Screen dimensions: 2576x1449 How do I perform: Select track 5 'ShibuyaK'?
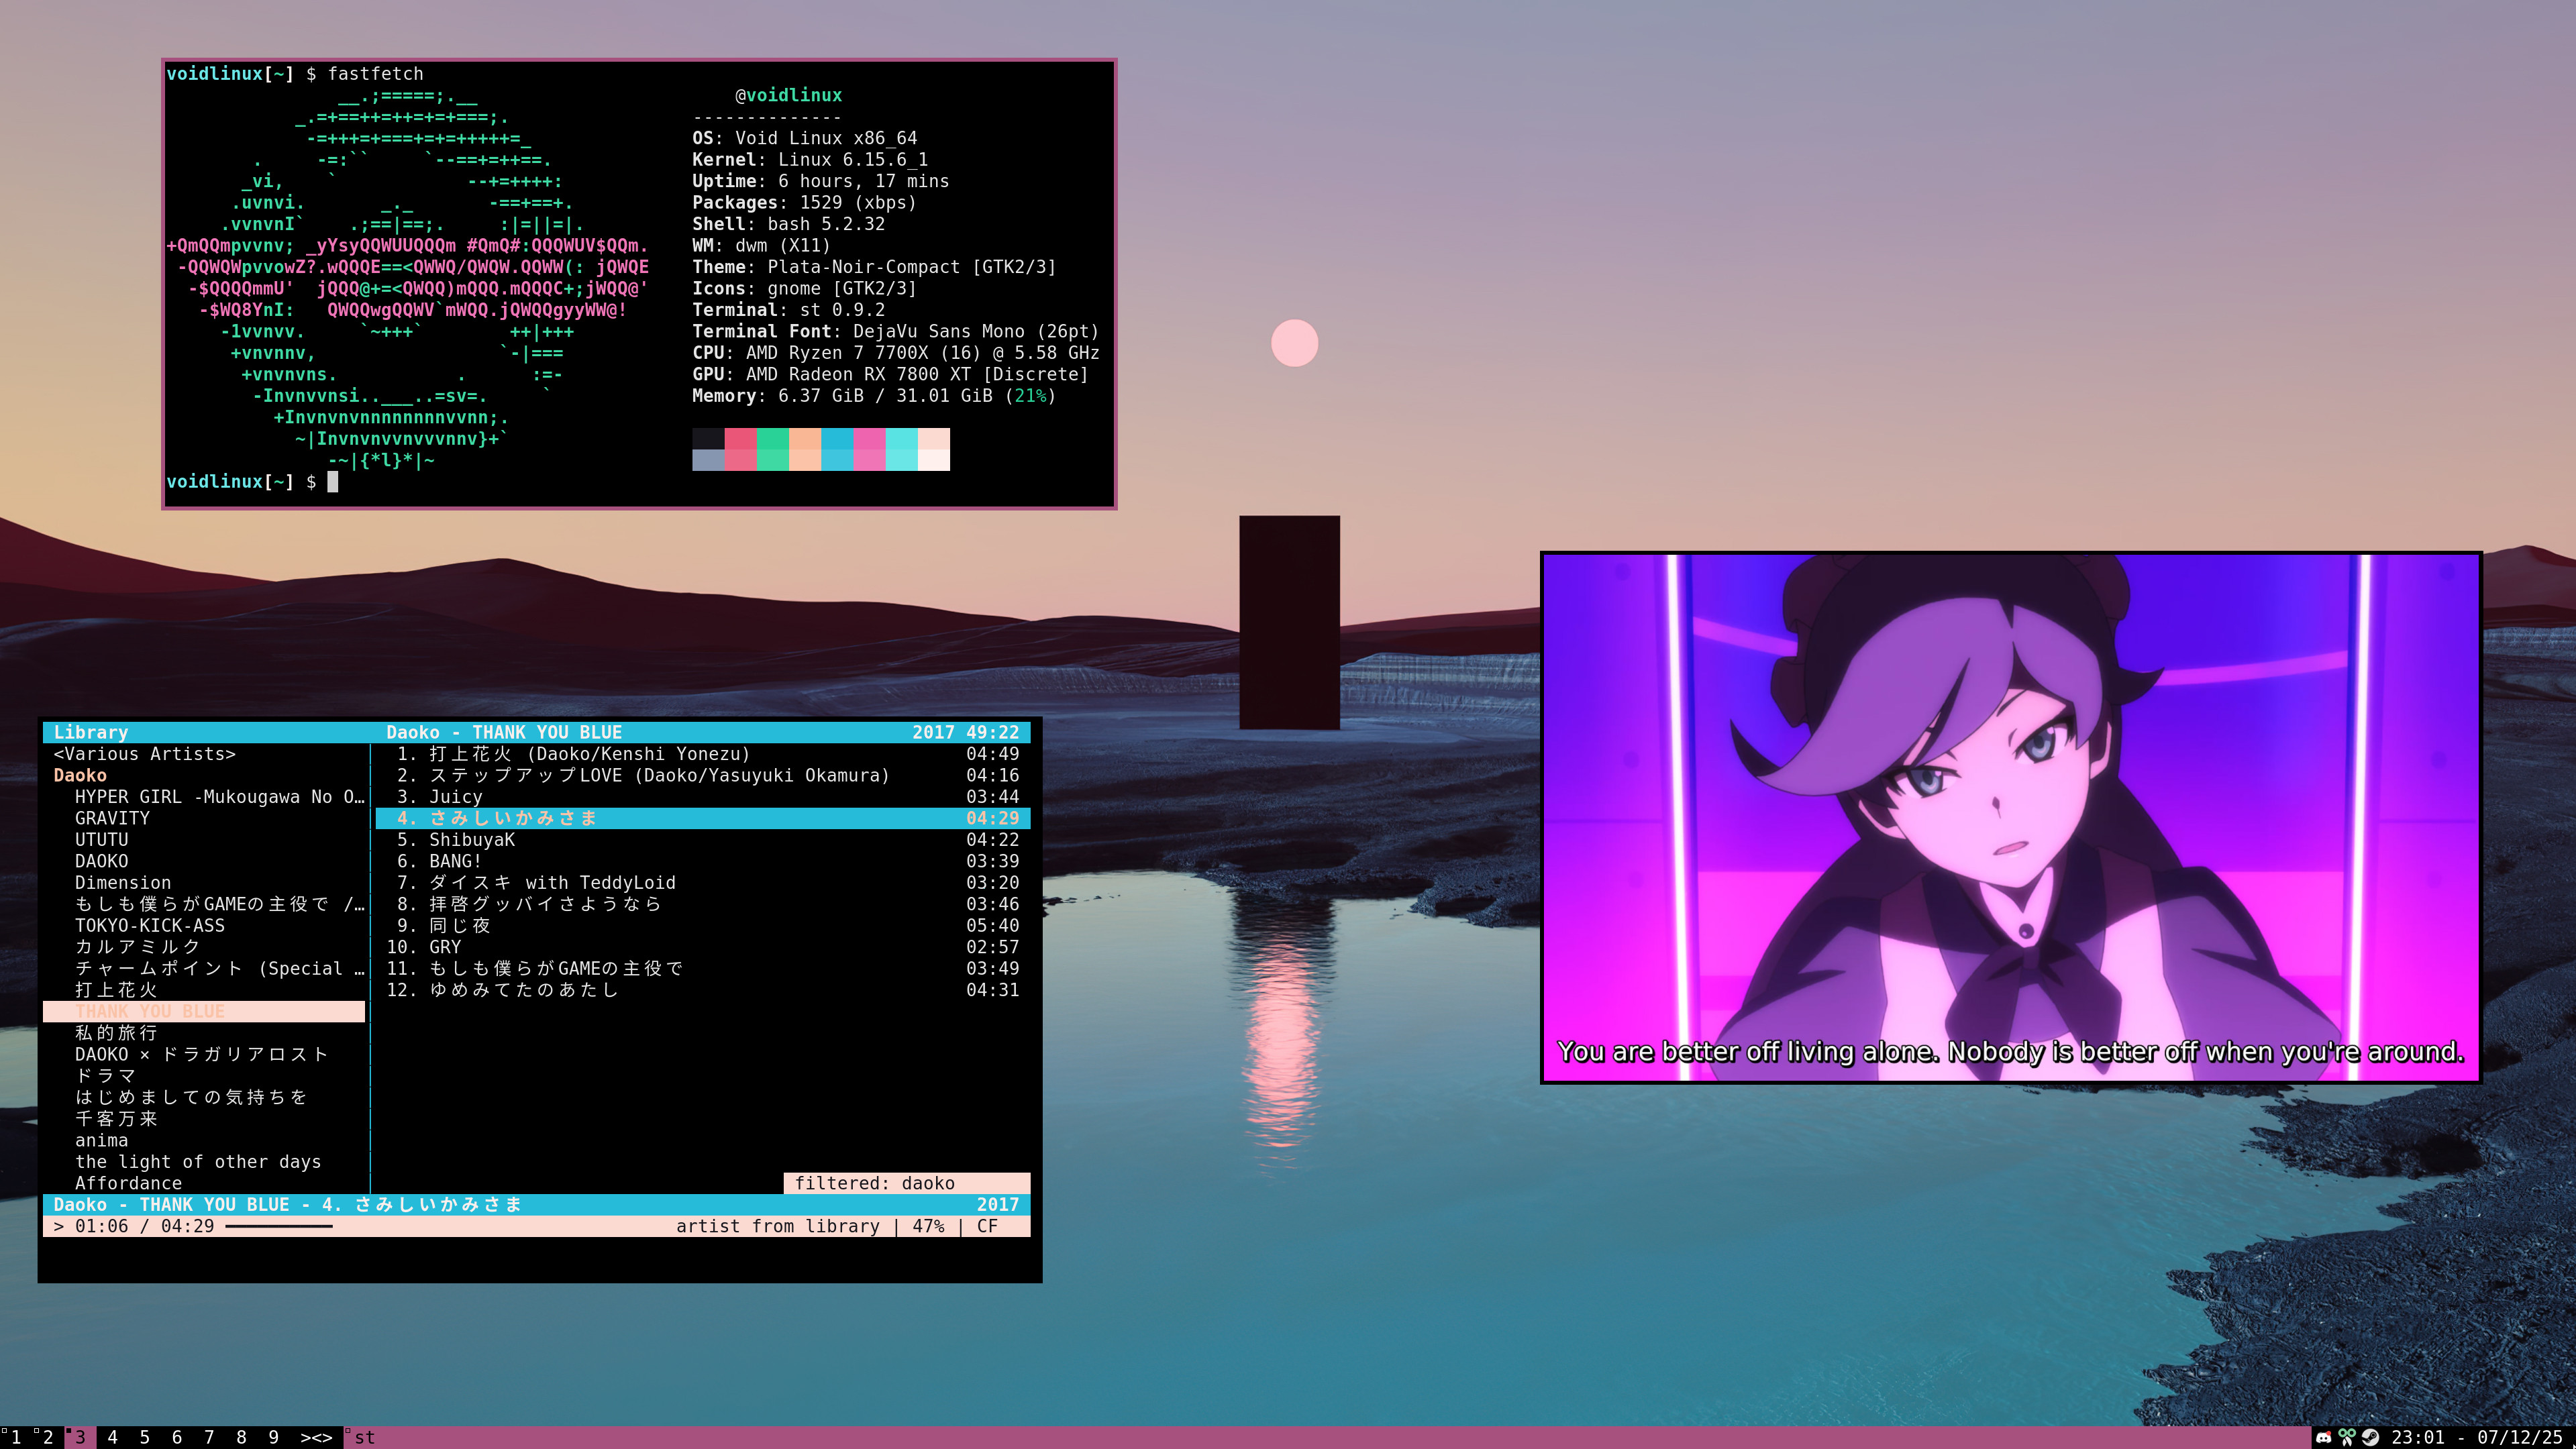coord(703,840)
